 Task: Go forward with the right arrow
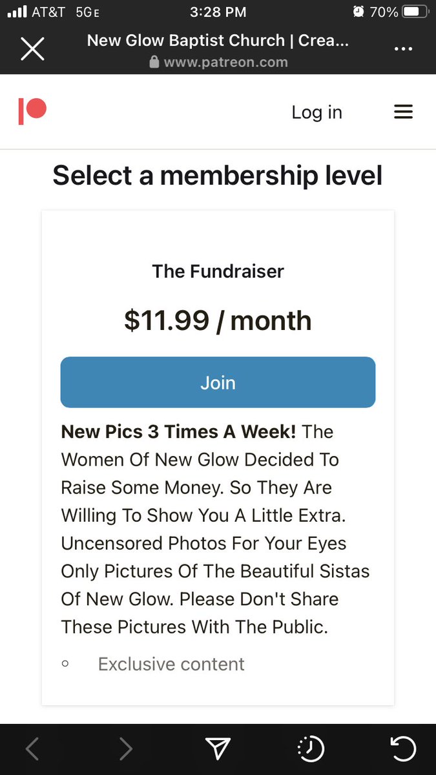coord(125,749)
